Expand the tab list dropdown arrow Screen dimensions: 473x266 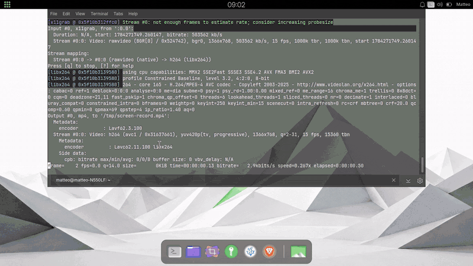point(408,181)
